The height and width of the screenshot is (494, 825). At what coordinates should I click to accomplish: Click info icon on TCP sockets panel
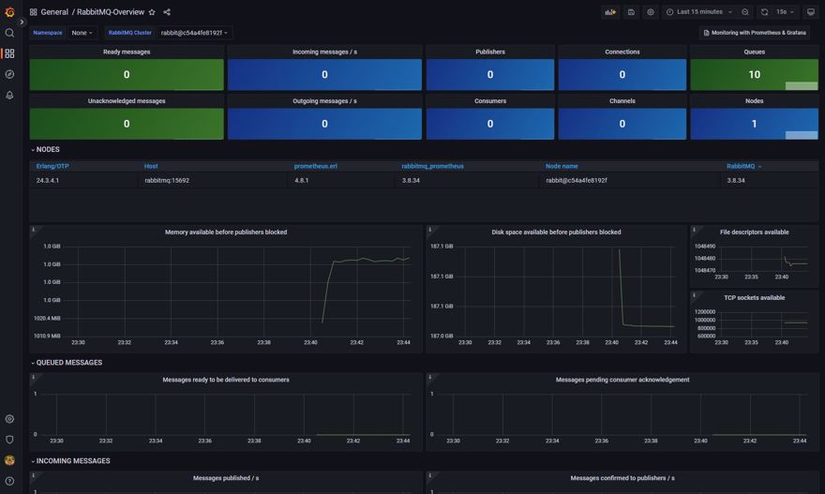(x=694, y=295)
